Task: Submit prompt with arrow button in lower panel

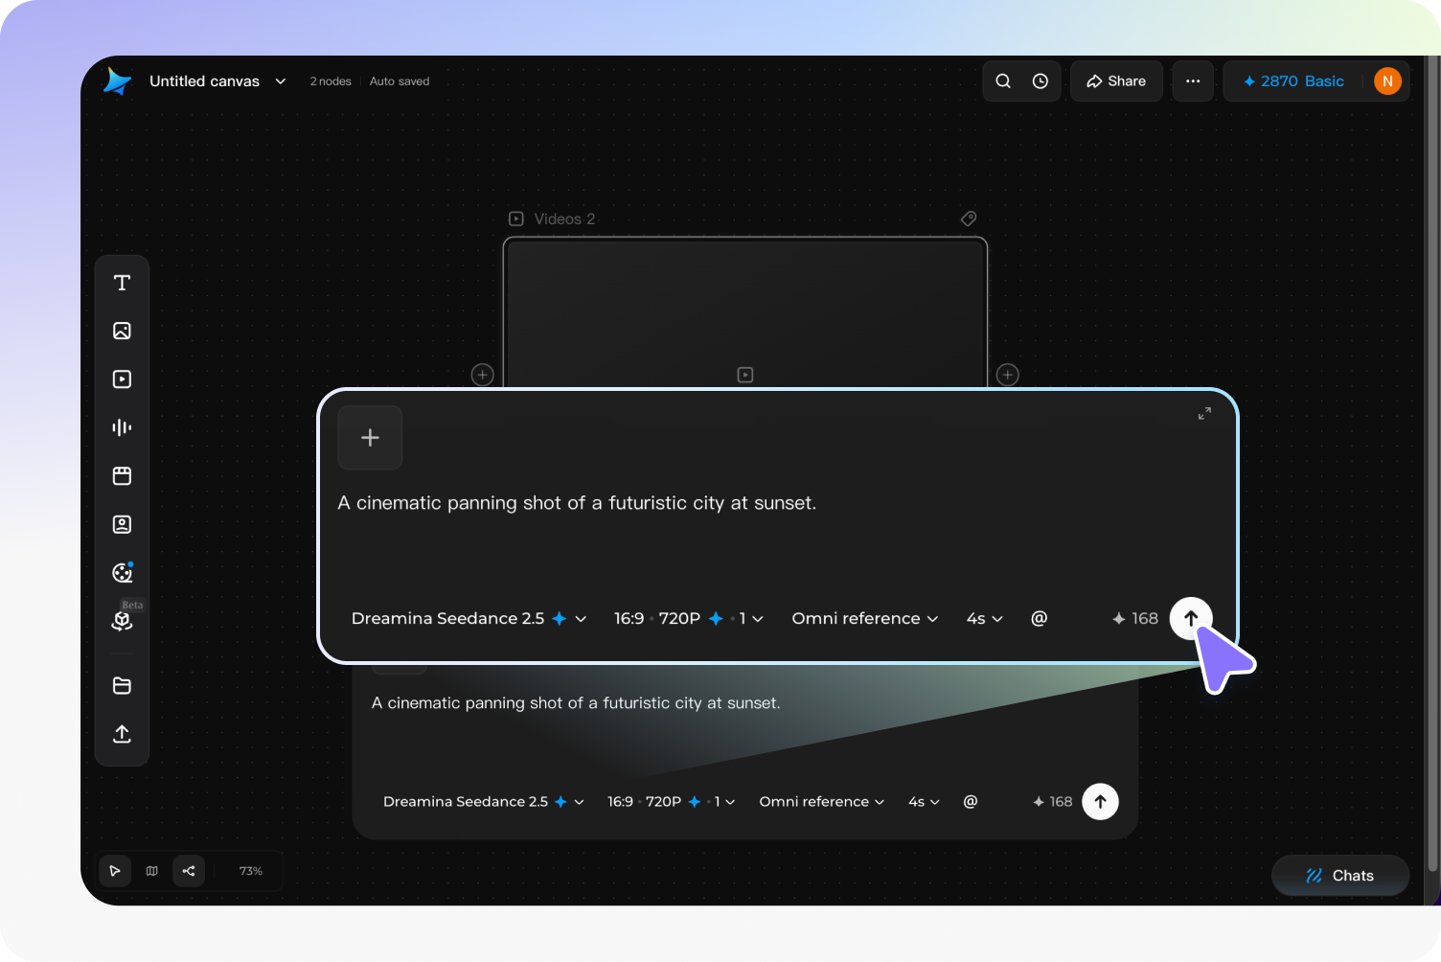Action: click(1100, 802)
